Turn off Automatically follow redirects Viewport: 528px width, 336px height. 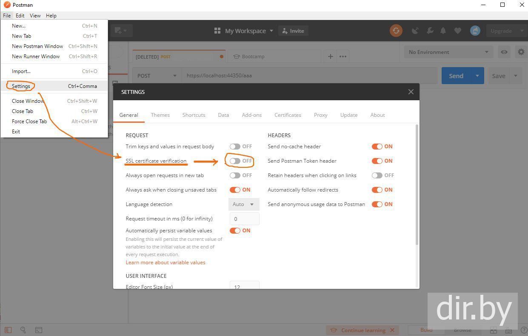pyautogui.click(x=377, y=190)
